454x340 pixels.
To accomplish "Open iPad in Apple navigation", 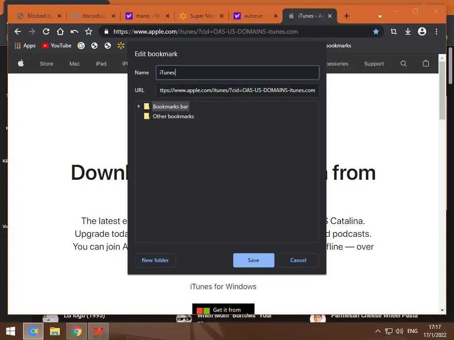I will tap(101, 64).
